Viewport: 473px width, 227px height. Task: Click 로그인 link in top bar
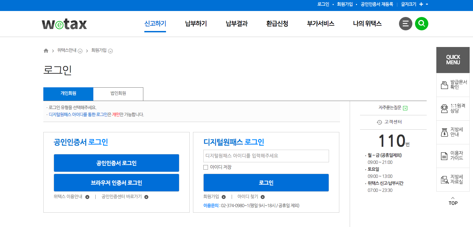coord(323,4)
